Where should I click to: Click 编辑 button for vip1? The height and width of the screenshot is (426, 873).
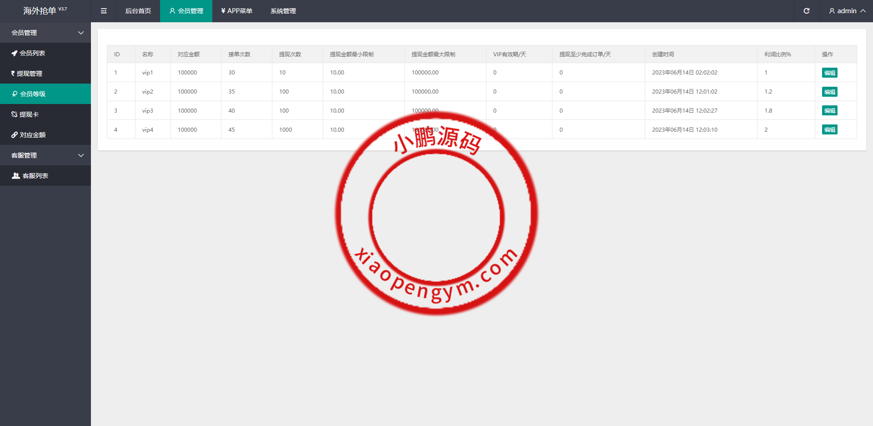coord(829,73)
